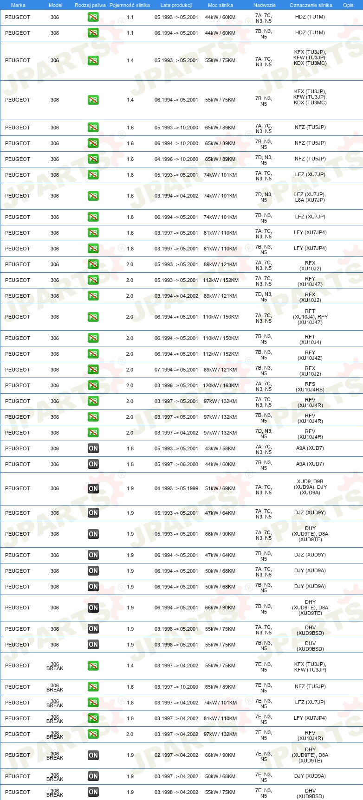The image size is (363, 800).
Task: Select the ON icon in the DJZ row with body 7A, 7C
Action: click(93, 513)
